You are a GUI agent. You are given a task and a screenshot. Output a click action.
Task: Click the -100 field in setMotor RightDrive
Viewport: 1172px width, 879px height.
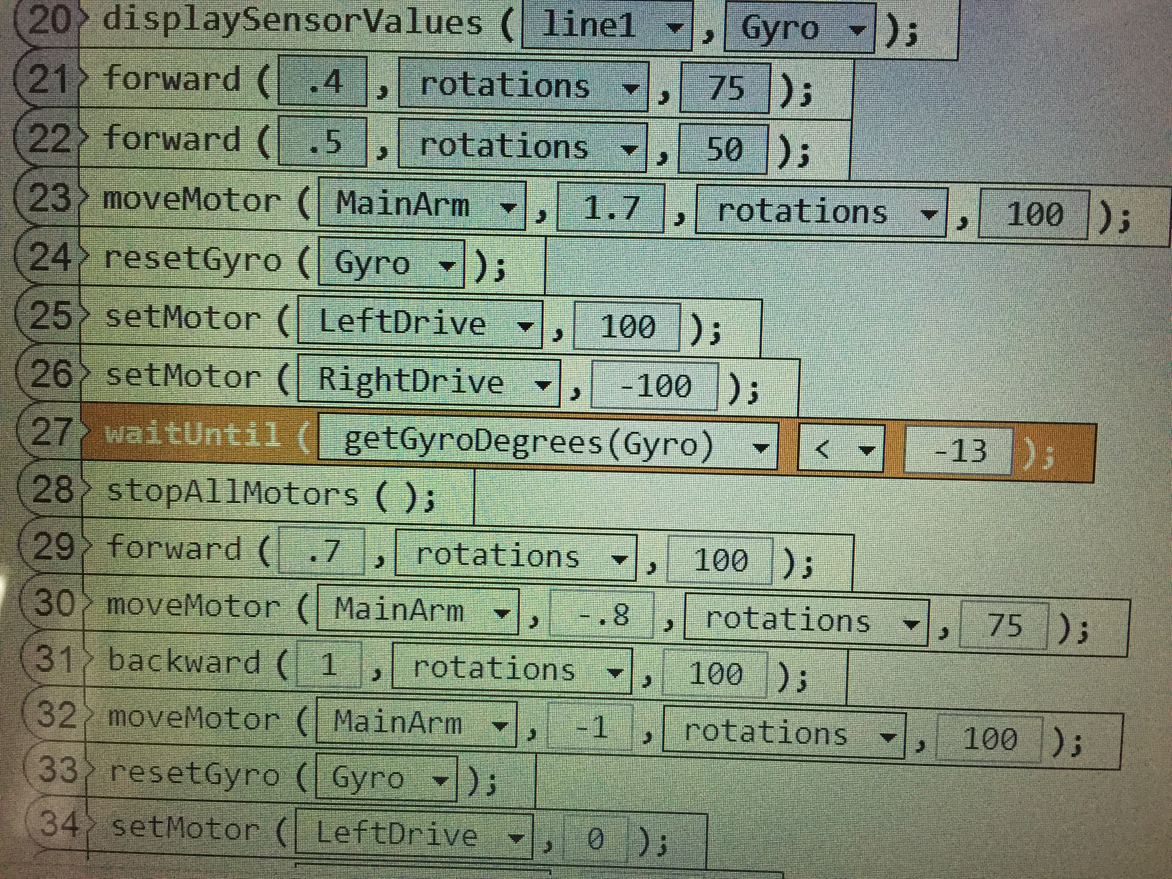(x=655, y=385)
